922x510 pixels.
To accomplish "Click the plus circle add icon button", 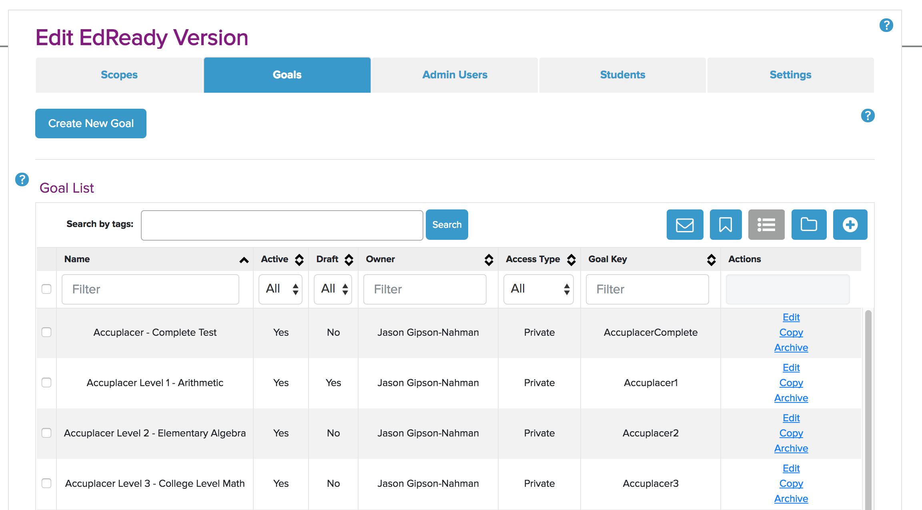I will [x=850, y=225].
